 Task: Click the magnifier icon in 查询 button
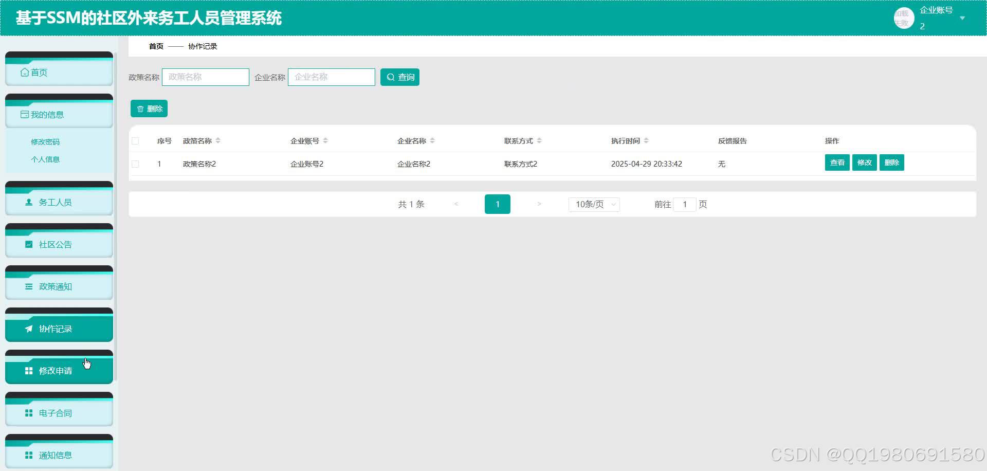pyautogui.click(x=391, y=77)
